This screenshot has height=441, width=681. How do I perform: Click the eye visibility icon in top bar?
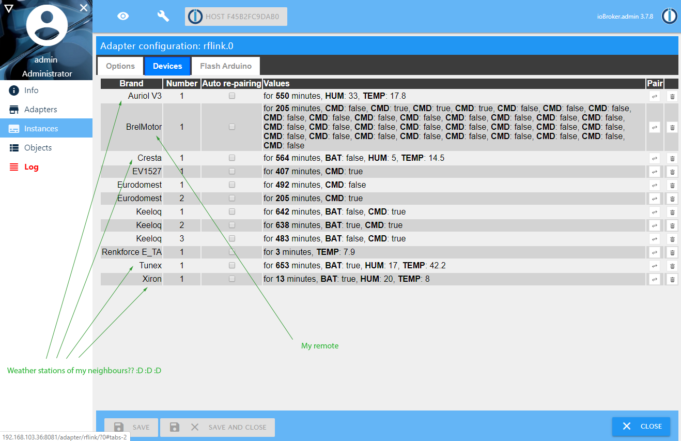pyautogui.click(x=122, y=16)
